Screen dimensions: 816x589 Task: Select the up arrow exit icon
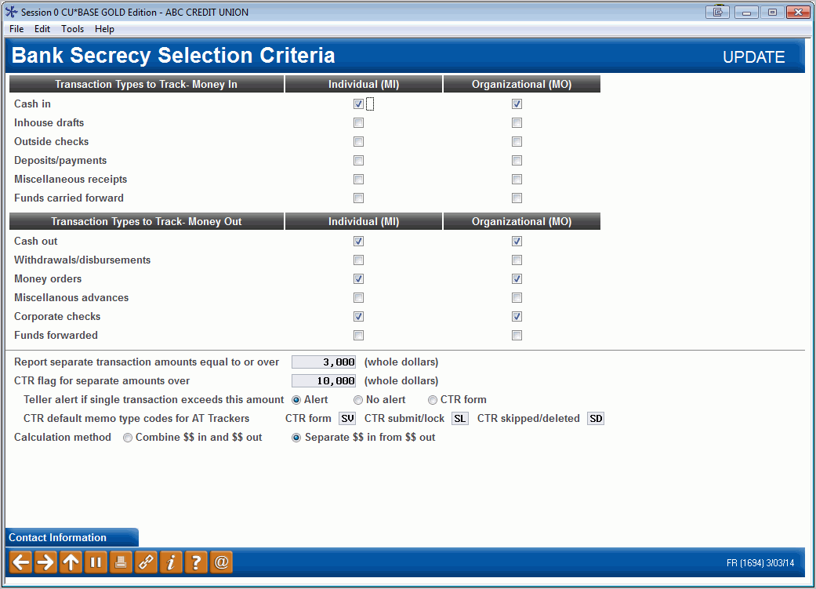pyautogui.click(x=71, y=562)
